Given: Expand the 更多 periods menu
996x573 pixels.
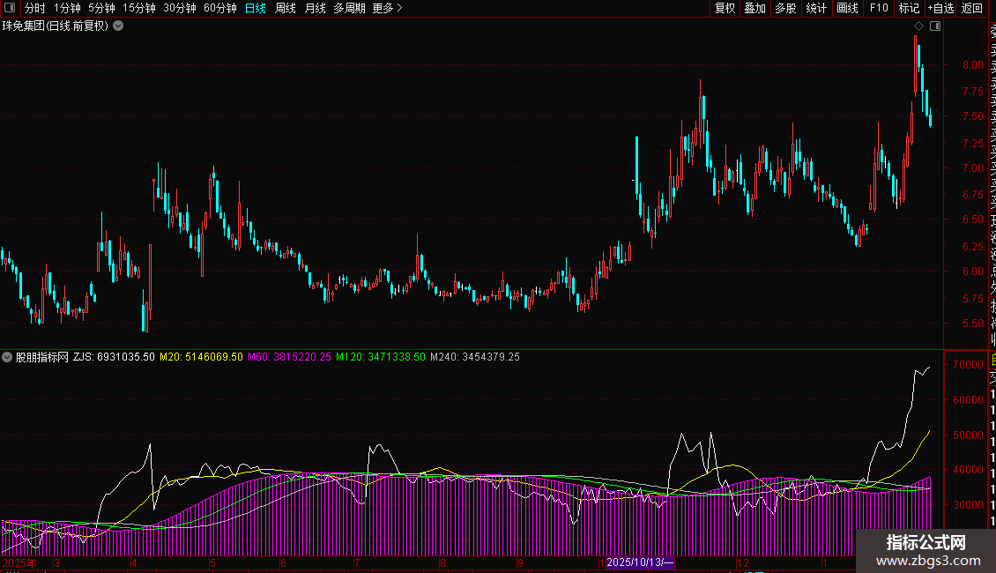Looking at the screenshot, I should click(388, 8).
